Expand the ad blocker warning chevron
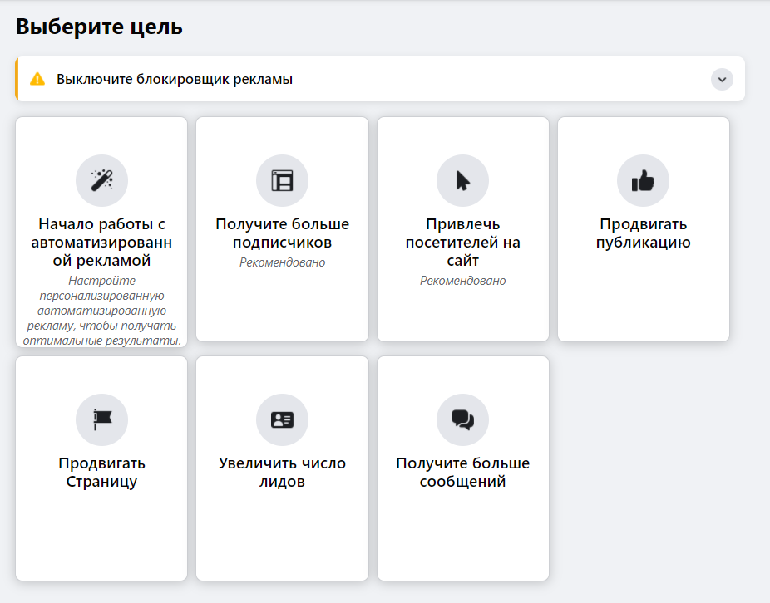The image size is (770, 603). click(722, 79)
